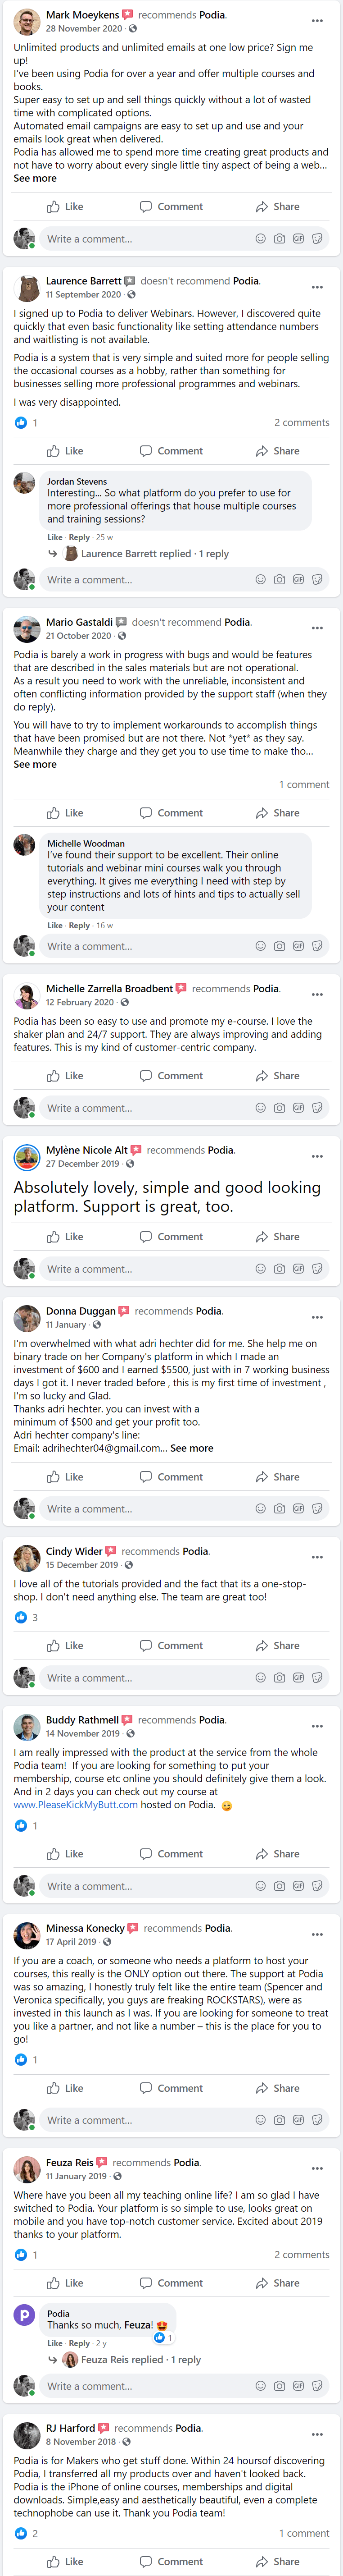Open sticker picker under Michelle Zarrella Broadbent's review
The height and width of the screenshot is (2576, 343).
coord(317,1108)
